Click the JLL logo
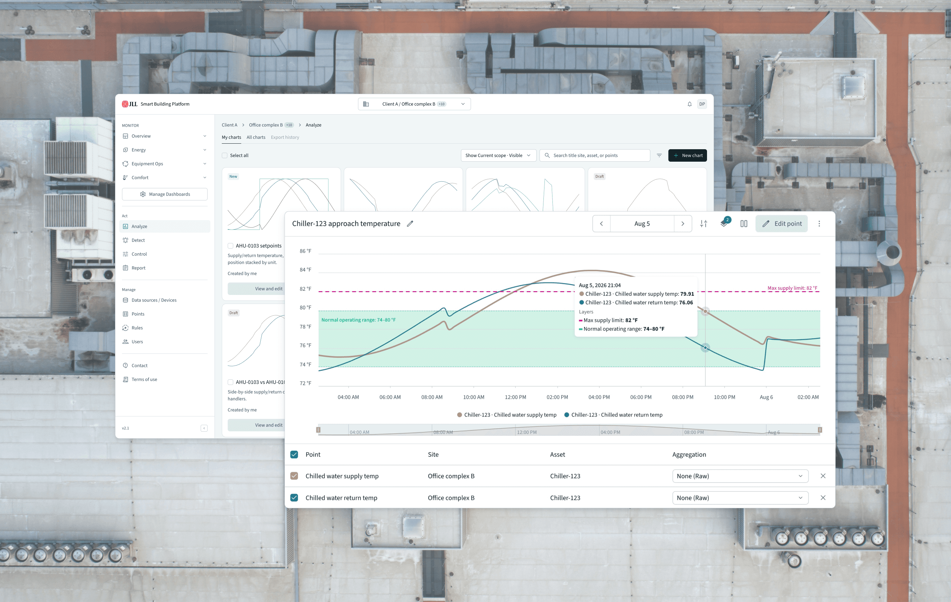This screenshot has width=951, height=602. pos(130,104)
